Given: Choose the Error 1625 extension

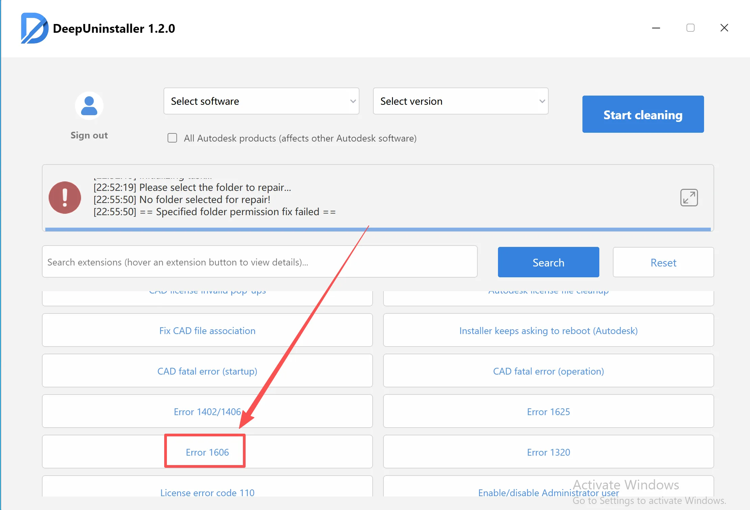Looking at the screenshot, I should click(x=548, y=411).
